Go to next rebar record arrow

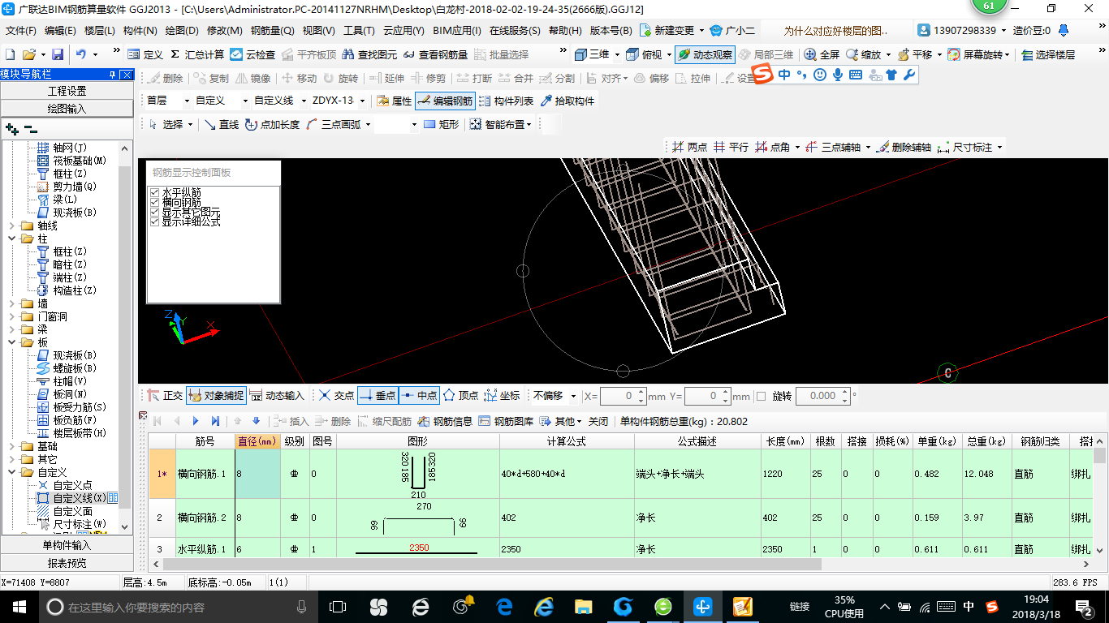coord(196,421)
